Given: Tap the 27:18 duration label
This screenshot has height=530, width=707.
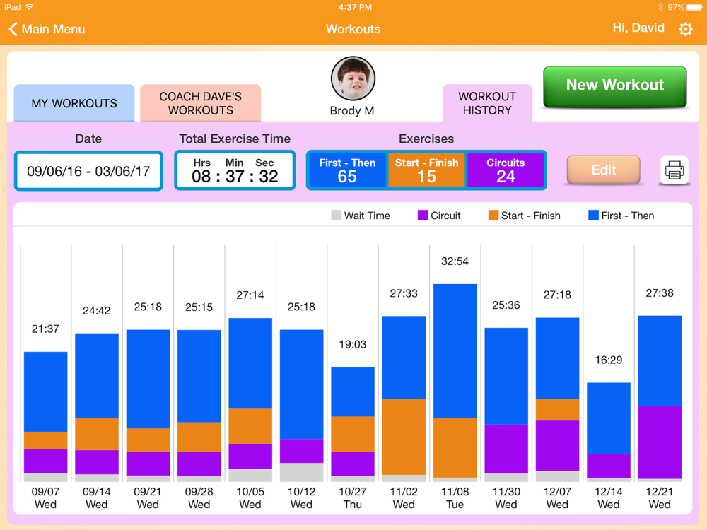Looking at the screenshot, I should 557,295.
